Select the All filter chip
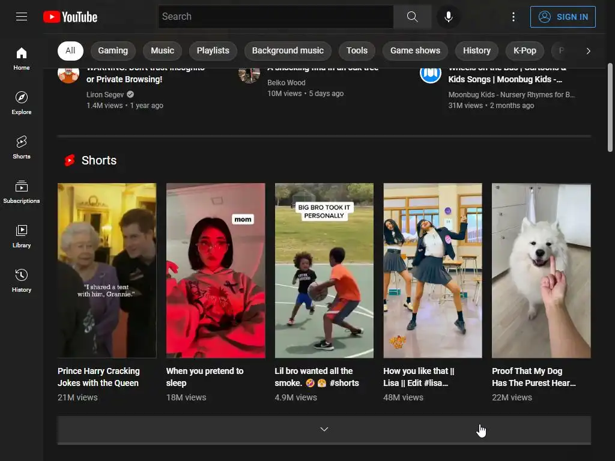Image resolution: width=615 pixels, height=461 pixels. coord(70,50)
